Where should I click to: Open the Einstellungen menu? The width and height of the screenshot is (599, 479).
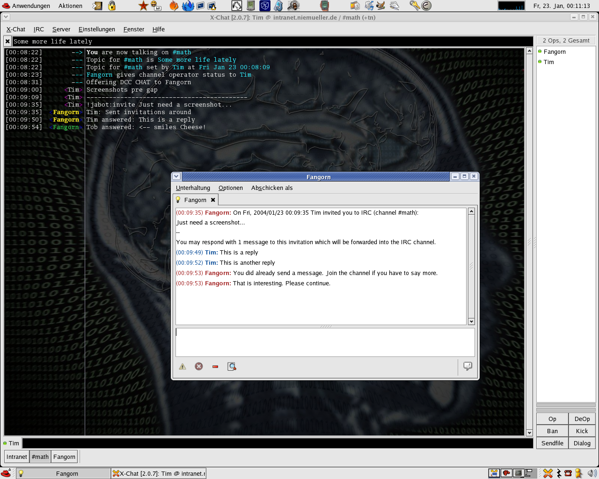click(96, 29)
